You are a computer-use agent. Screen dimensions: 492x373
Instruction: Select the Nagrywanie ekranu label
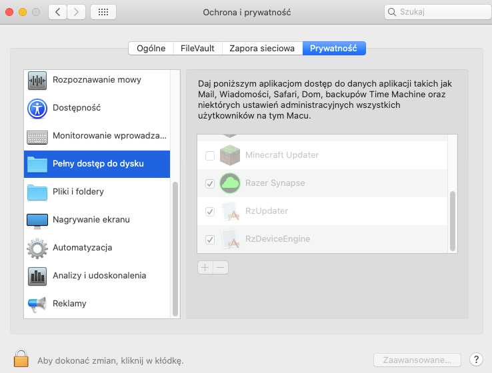91,219
